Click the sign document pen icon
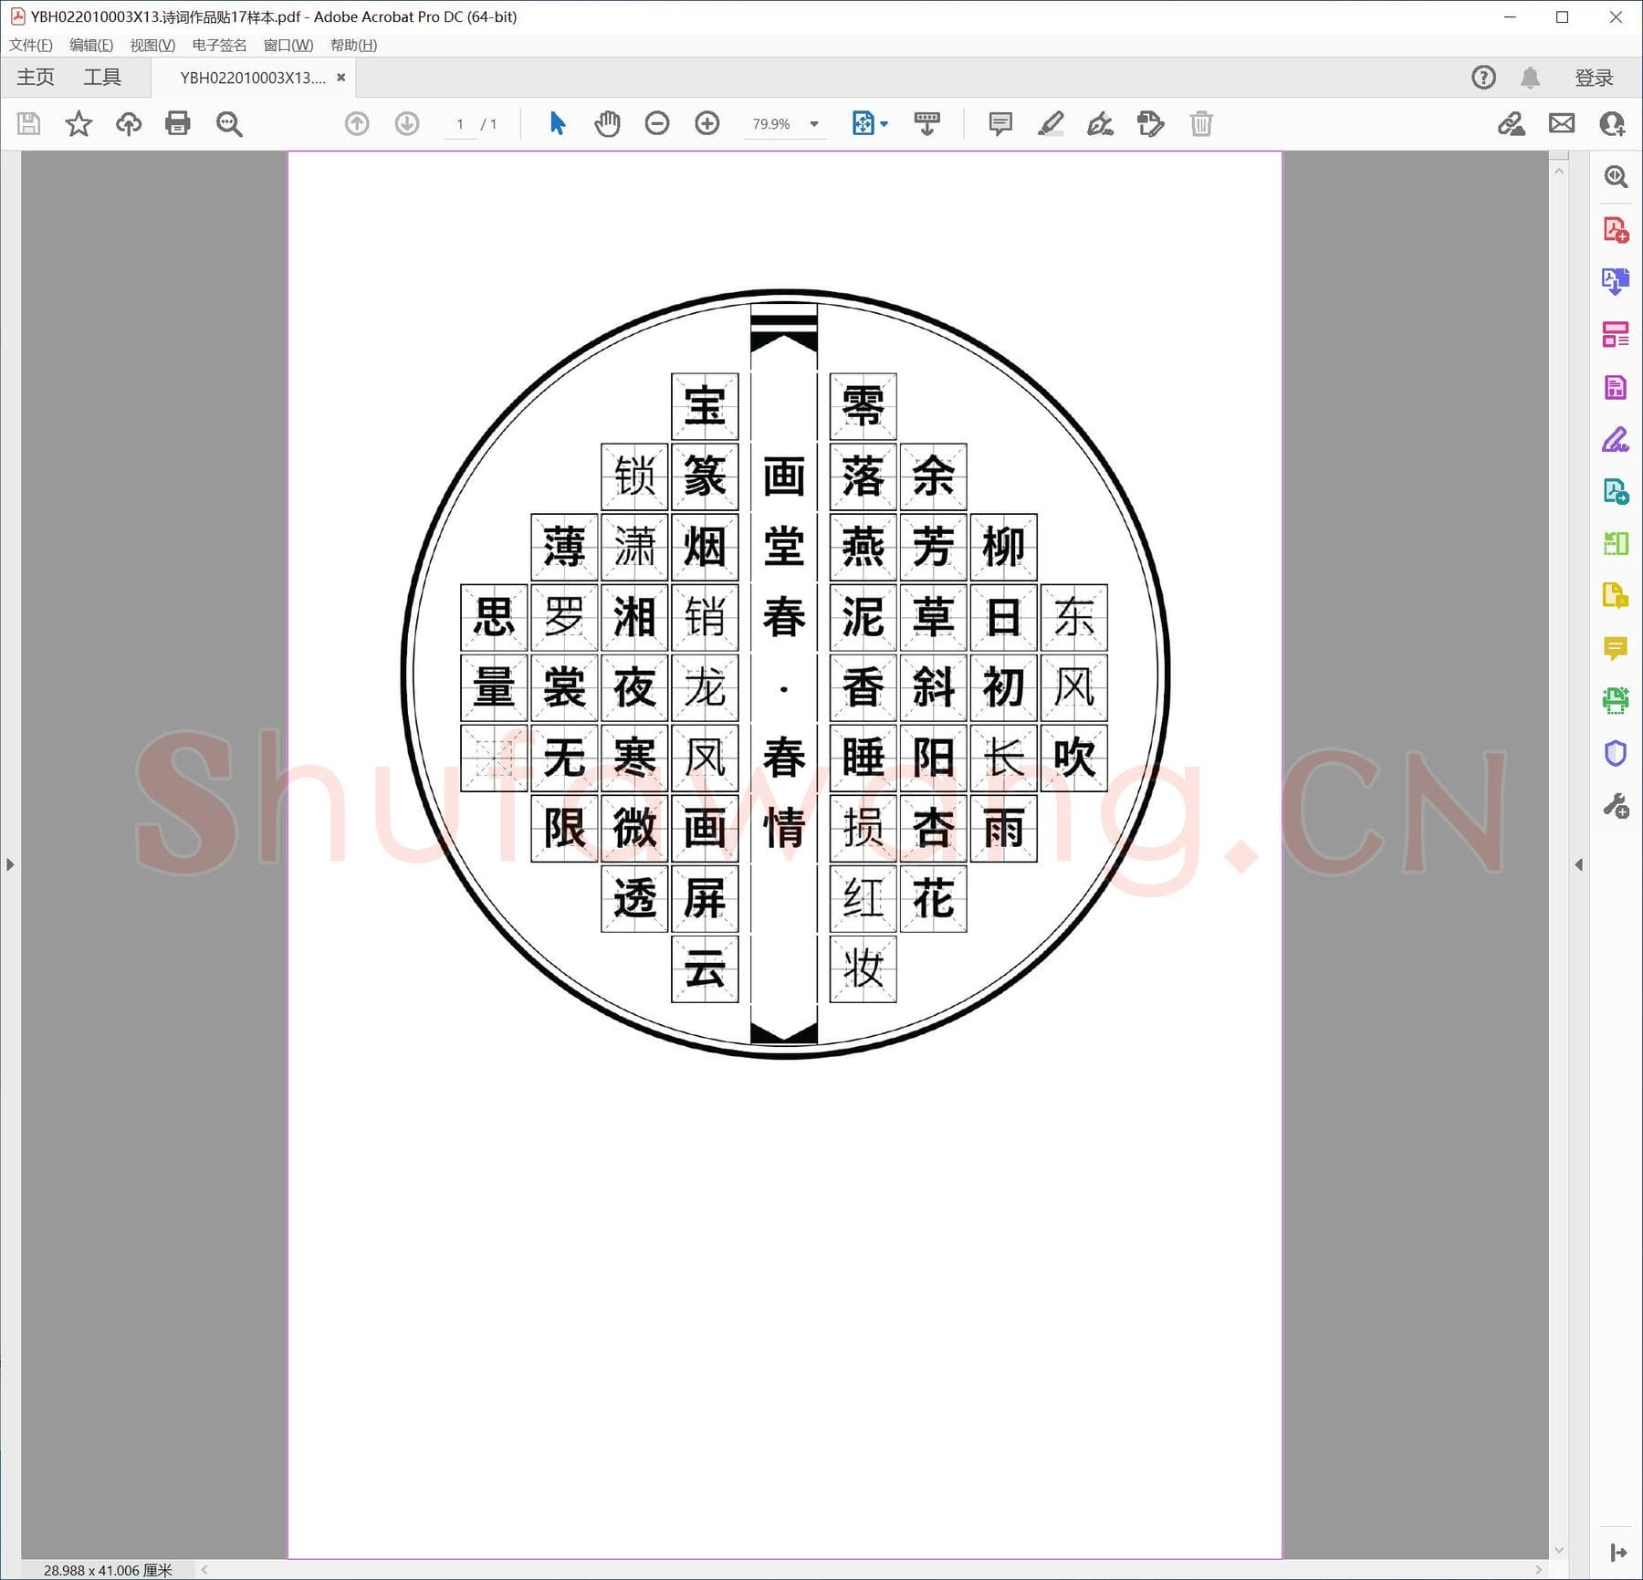The image size is (1643, 1580). pyautogui.click(x=1100, y=123)
